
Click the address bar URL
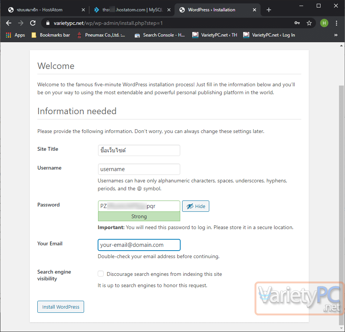coord(108,23)
